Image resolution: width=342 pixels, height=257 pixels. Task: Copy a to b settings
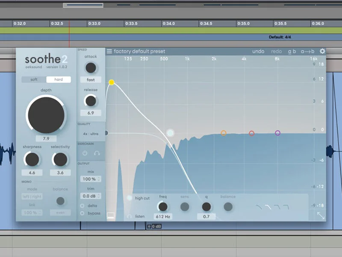pos(307,51)
